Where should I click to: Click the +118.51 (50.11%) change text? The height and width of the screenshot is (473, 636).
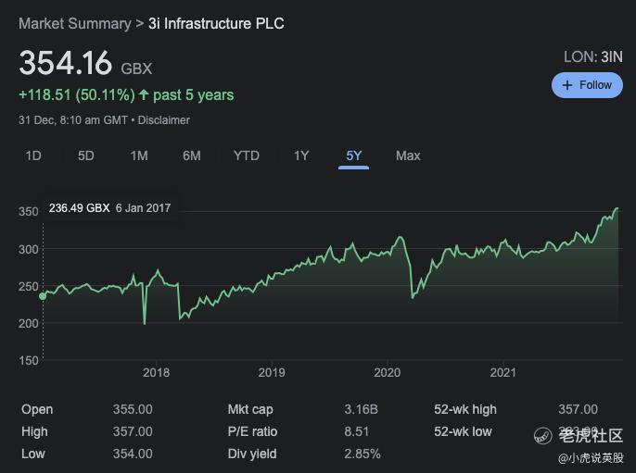pos(77,94)
